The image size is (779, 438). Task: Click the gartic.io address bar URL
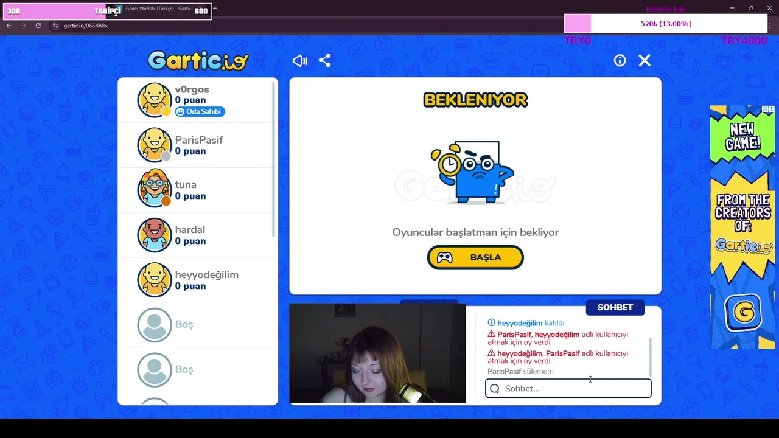(x=86, y=26)
